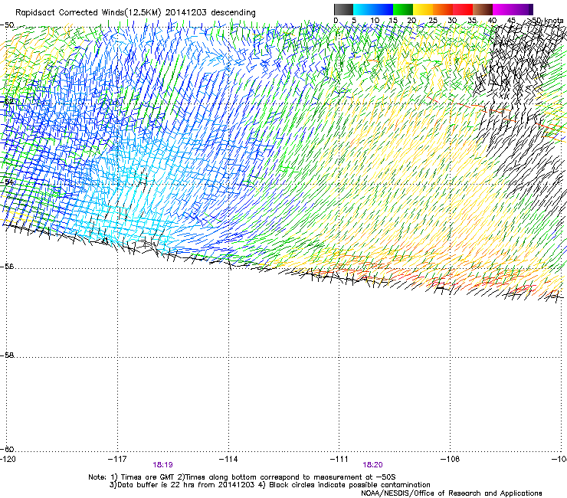Click the '-60' latitude label

click(x=7, y=450)
